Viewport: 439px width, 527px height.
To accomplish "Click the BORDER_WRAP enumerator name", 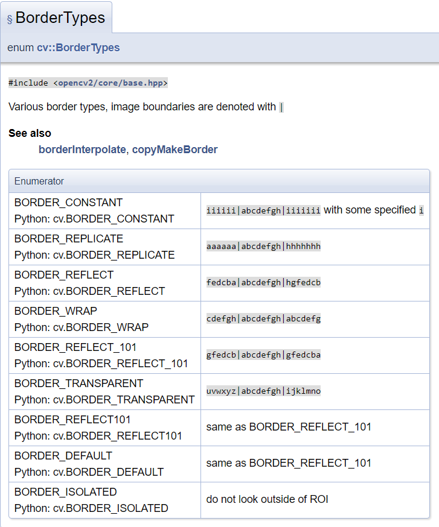I will pyautogui.click(x=56, y=311).
